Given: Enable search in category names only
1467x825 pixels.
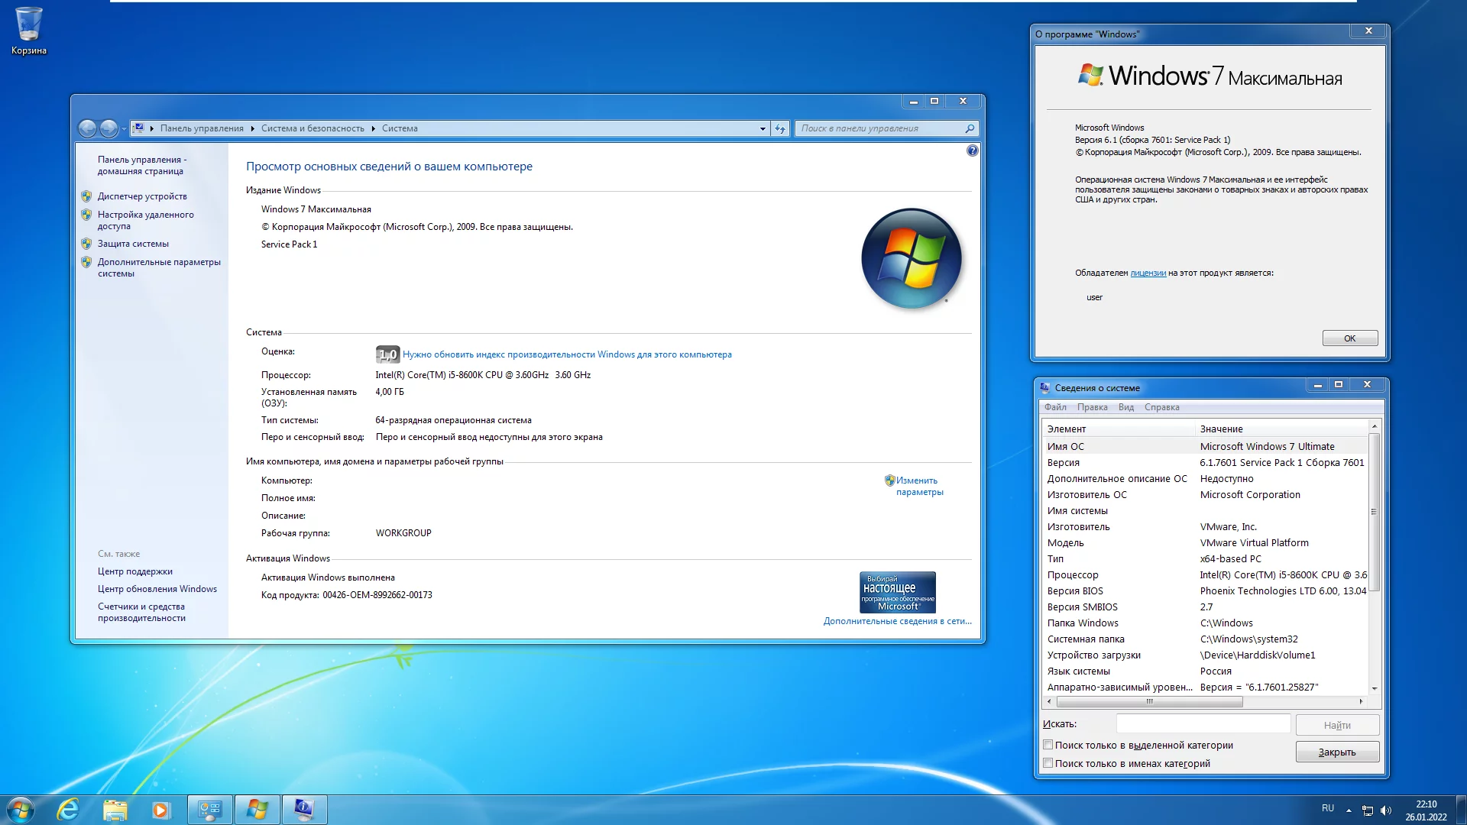Looking at the screenshot, I should [x=1048, y=763].
